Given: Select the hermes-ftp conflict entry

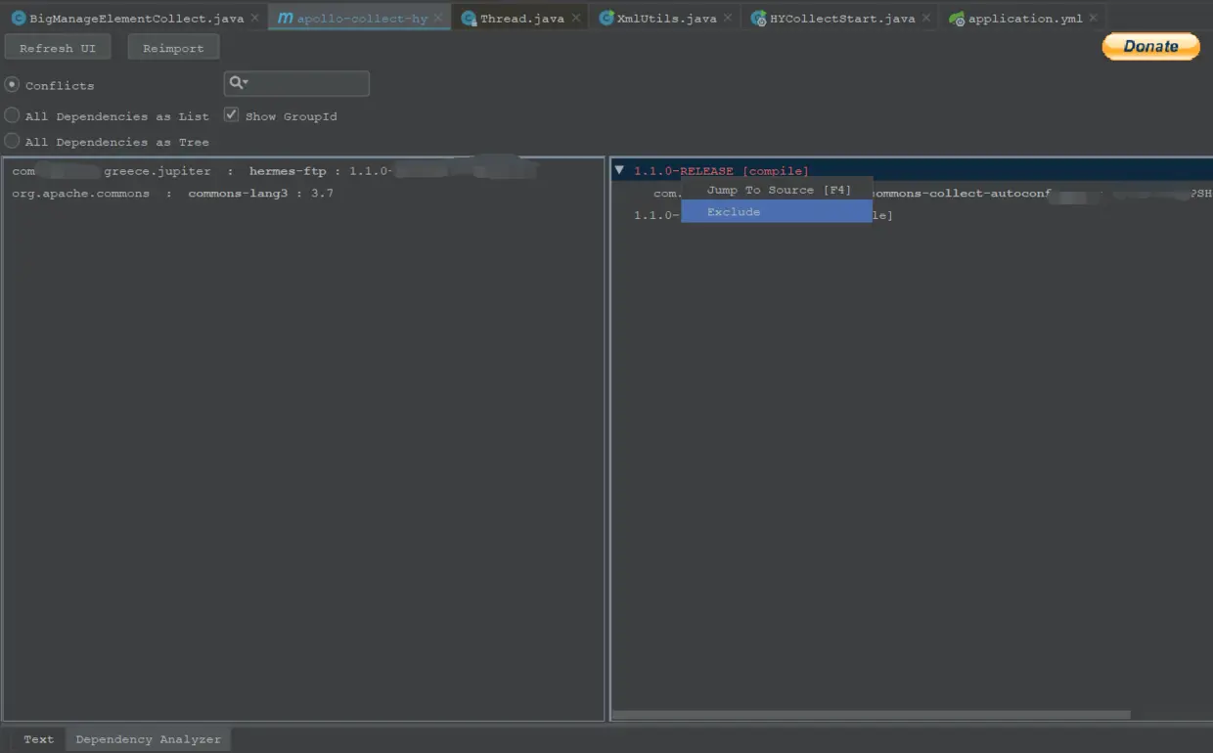Looking at the screenshot, I should 303,171.
